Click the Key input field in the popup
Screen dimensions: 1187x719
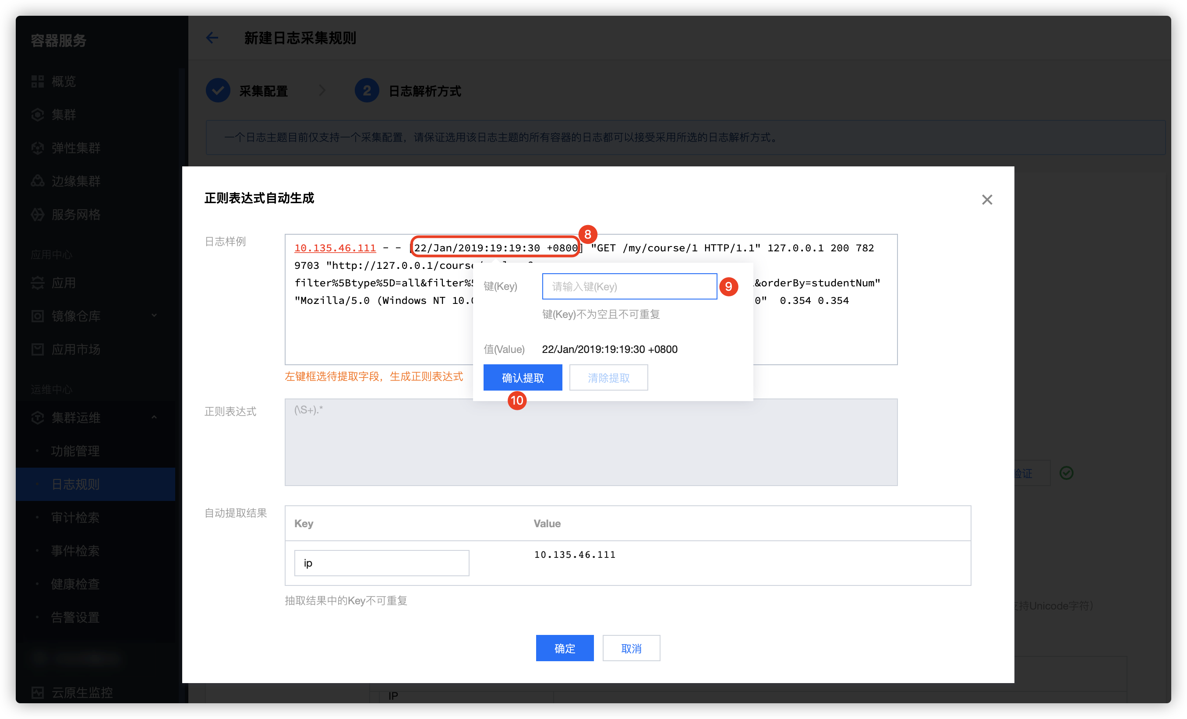[x=629, y=286]
